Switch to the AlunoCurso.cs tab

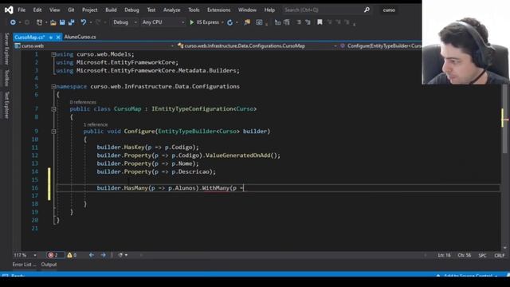click(x=80, y=37)
